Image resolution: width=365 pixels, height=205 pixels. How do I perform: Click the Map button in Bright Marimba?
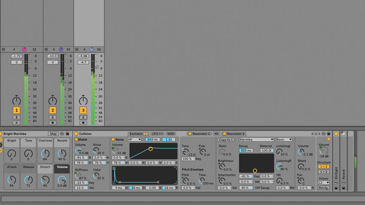tap(53, 134)
